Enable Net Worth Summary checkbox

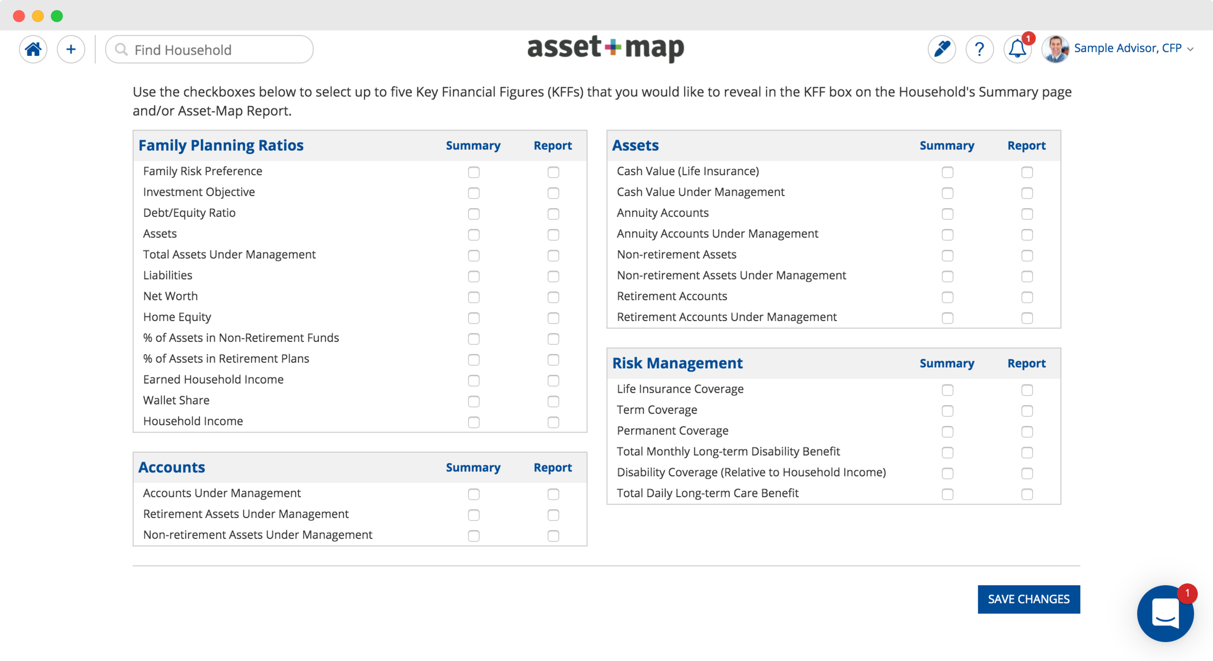[474, 297]
